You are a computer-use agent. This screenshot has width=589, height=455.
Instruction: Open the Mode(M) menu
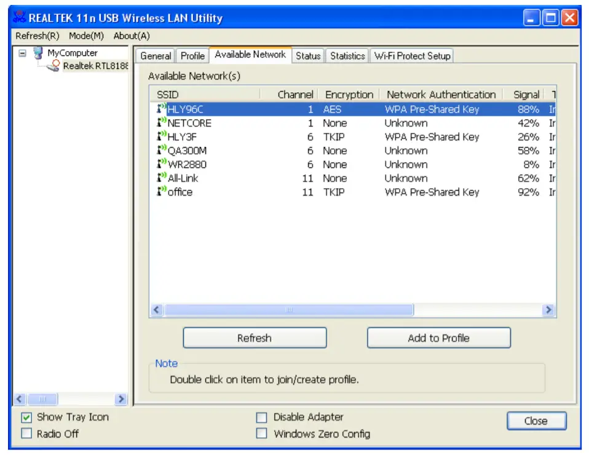[x=86, y=36]
